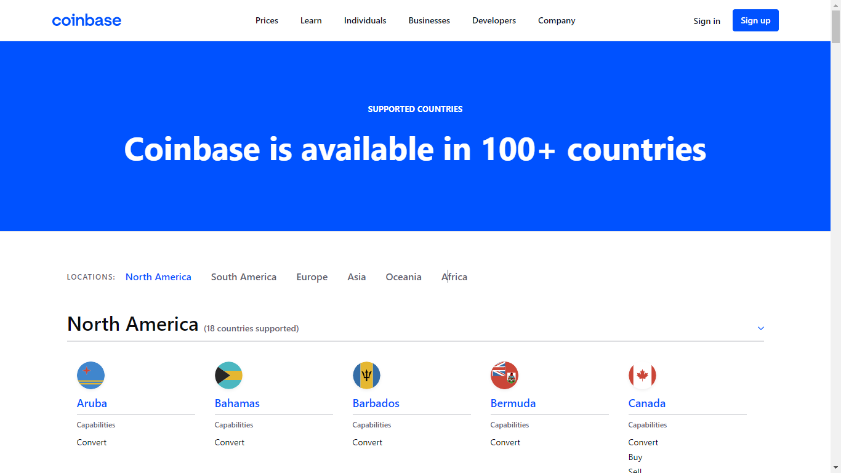
Task: Click "Convert" under Bermuda
Action: (x=505, y=442)
